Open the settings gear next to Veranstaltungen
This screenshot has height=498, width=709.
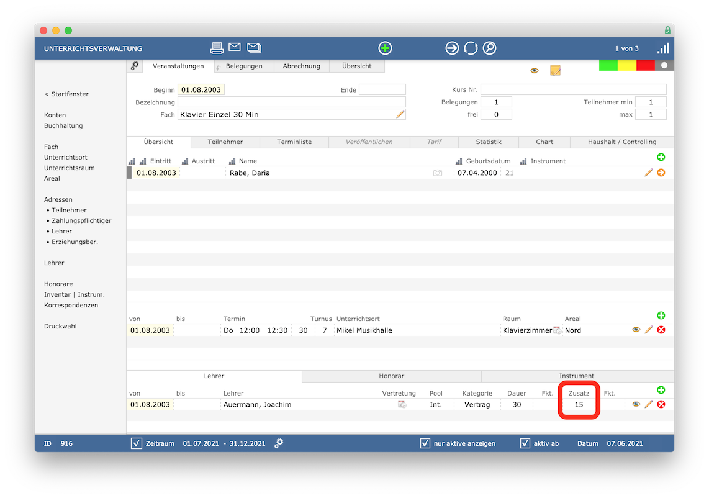[x=135, y=66]
